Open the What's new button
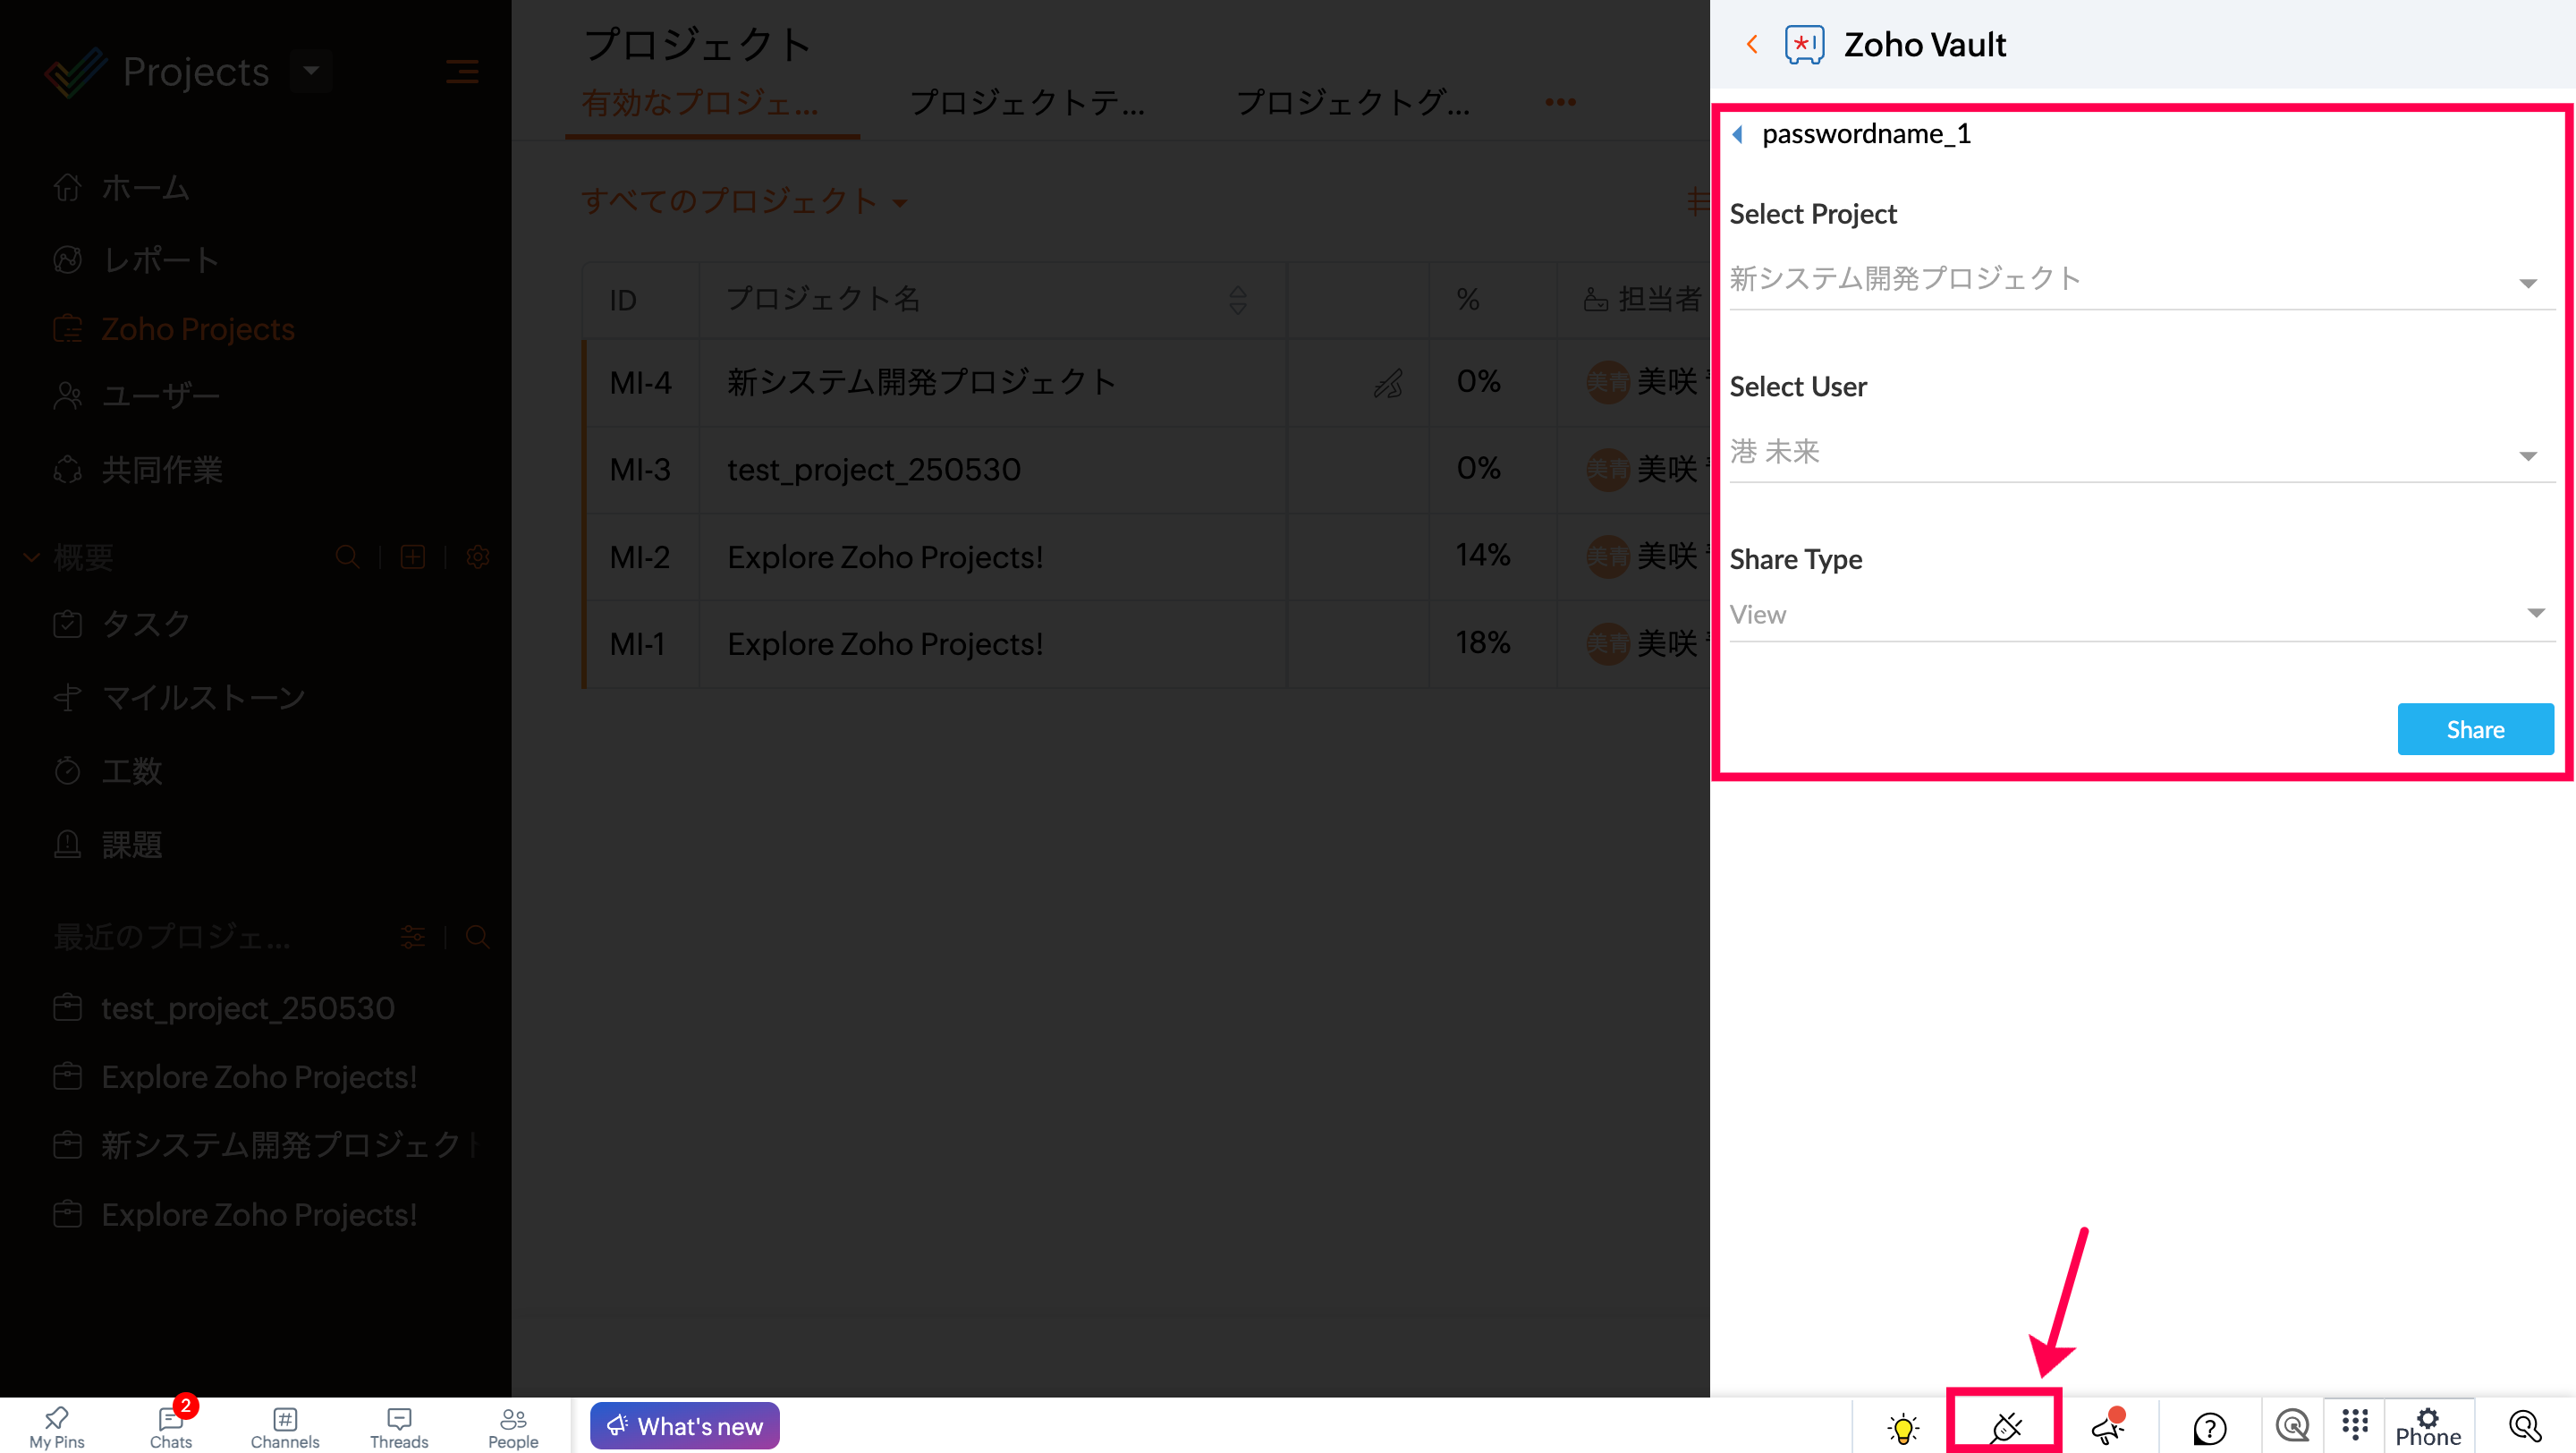Screen dimensions: 2576x1453 685,1426
